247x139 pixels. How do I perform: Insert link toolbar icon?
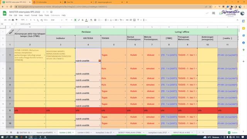127,20
